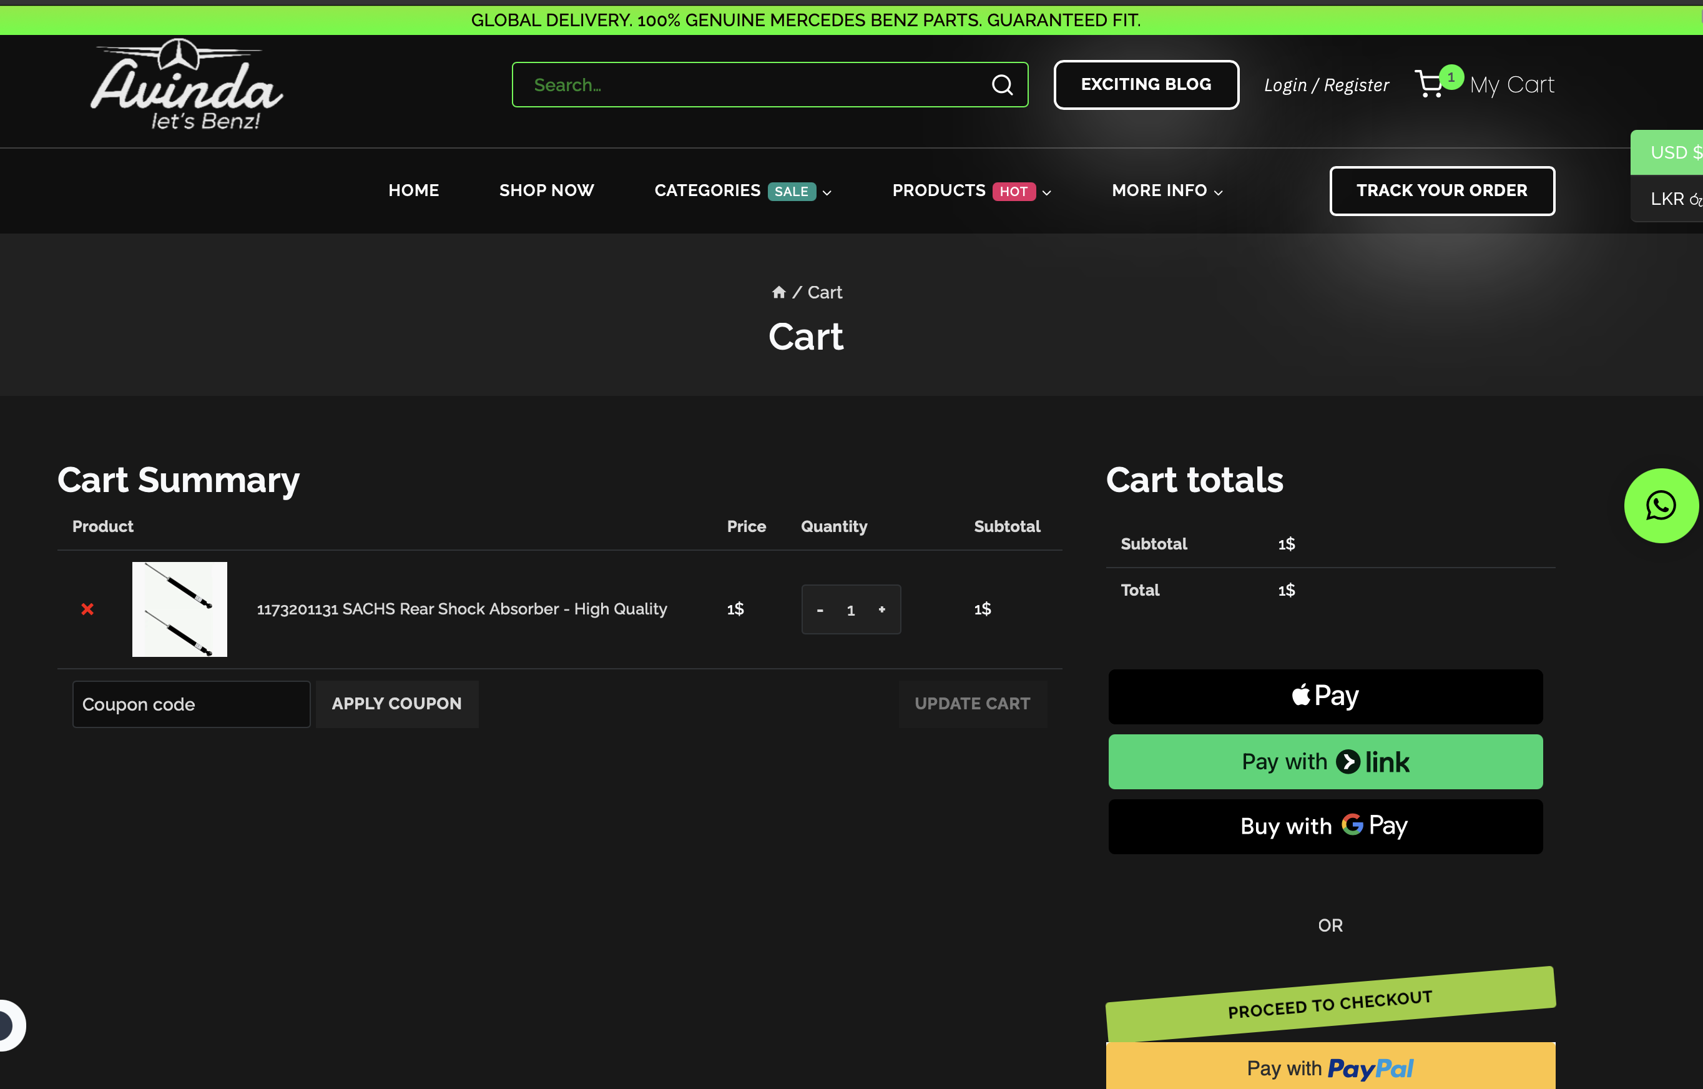Click the Coupon code field
The width and height of the screenshot is (1703, 1089).
pos(191,704)
